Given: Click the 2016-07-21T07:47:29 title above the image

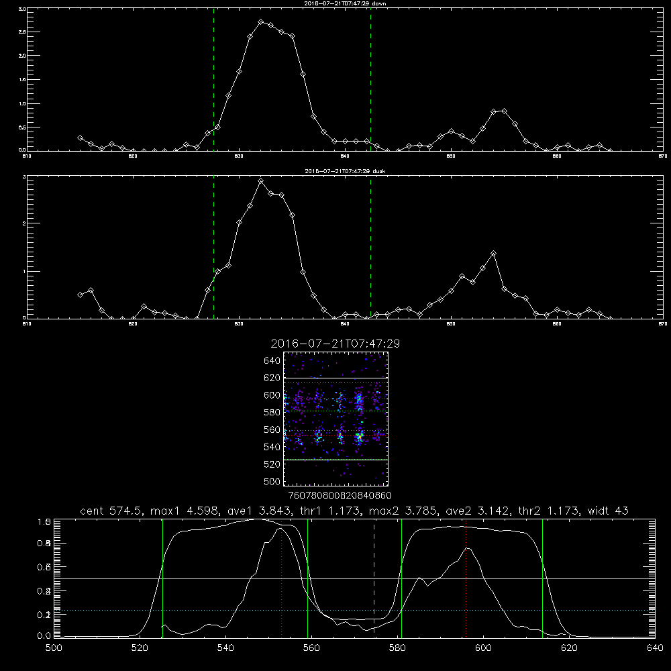Looking at the screenshot, I should tap(335, 344).
